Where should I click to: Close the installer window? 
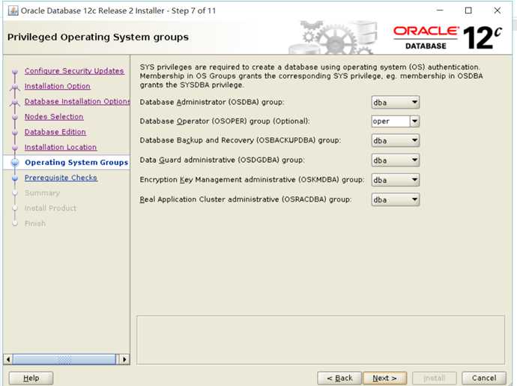(x=498, y=10)
